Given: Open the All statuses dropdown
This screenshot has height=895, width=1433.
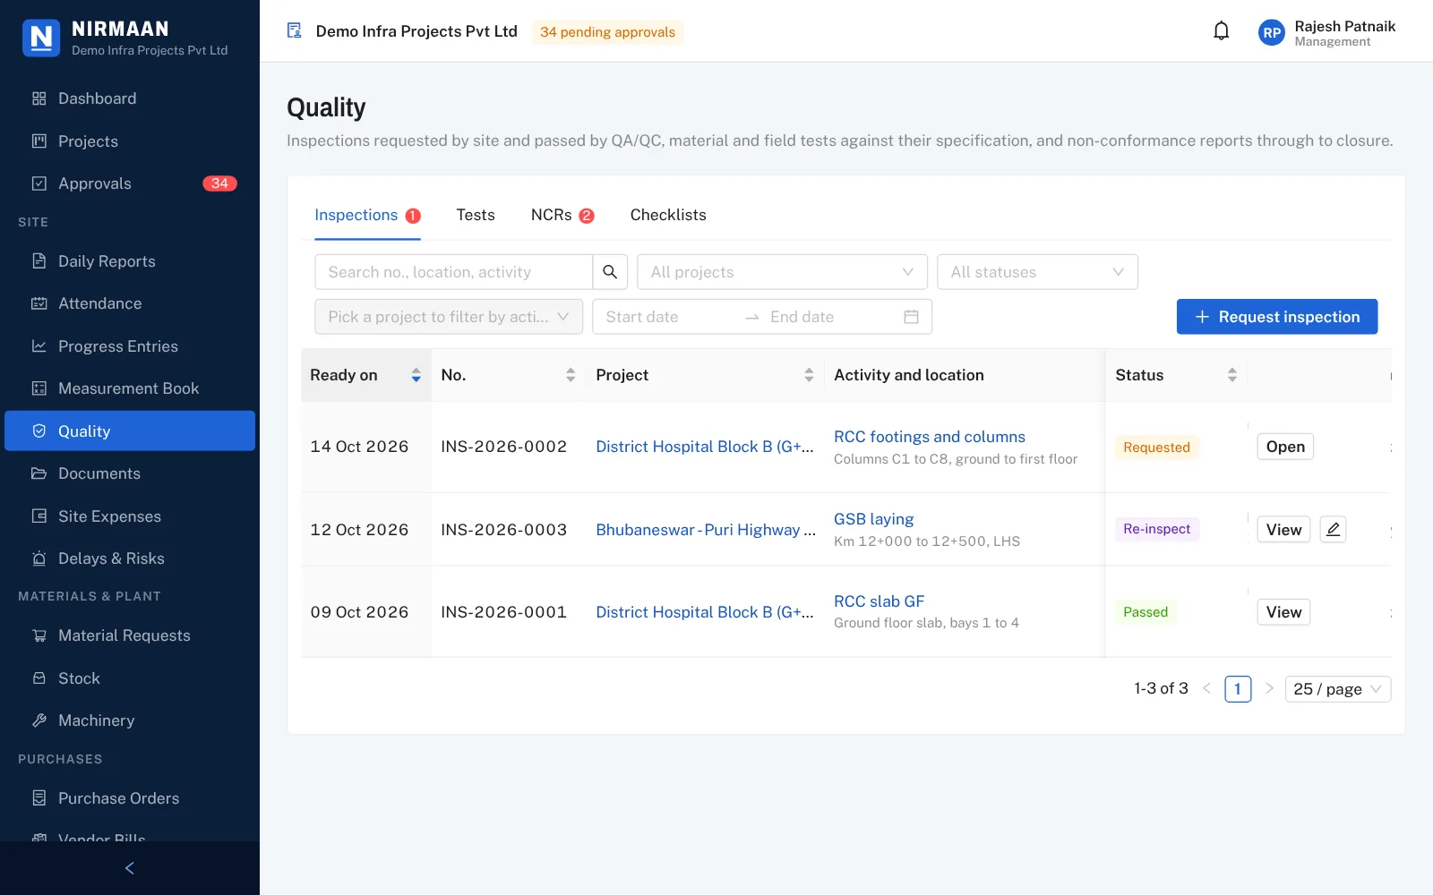Looking at the screenshot, I should click(1037, 272).
